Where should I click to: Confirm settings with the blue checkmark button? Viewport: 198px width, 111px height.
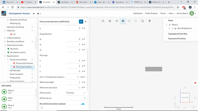click(x=81, y=22)
